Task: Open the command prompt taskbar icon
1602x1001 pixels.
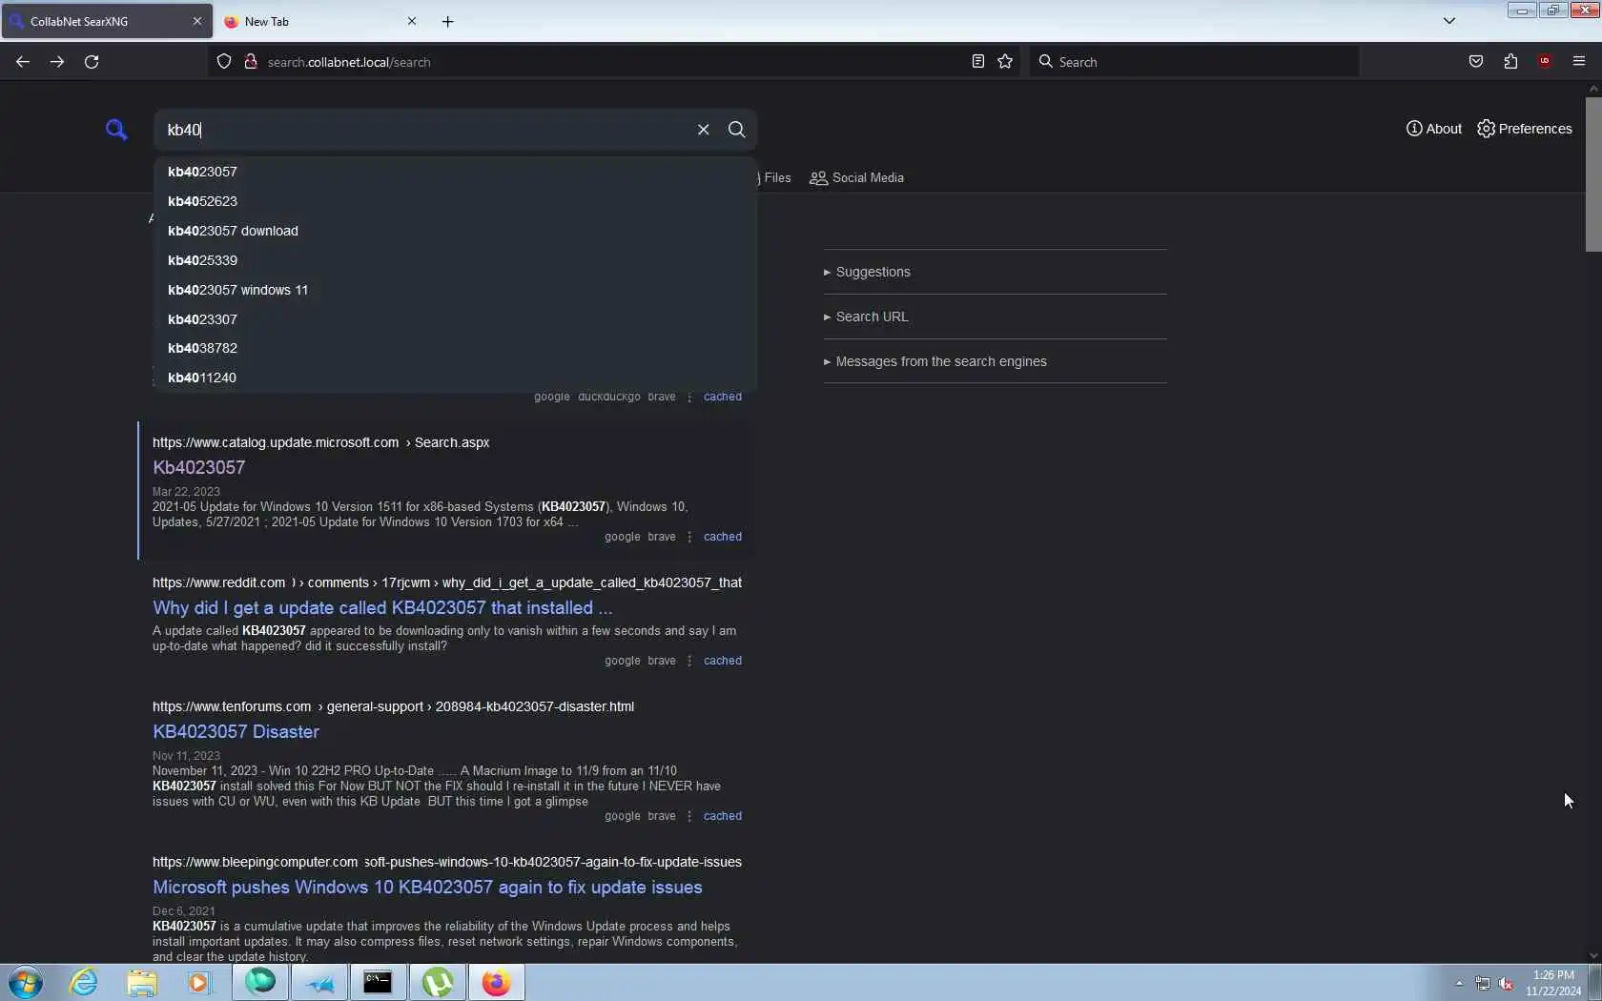Action: (x=378, y=983)
